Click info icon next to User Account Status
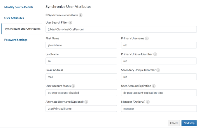 pyautogui.click(x=73, y=86)
